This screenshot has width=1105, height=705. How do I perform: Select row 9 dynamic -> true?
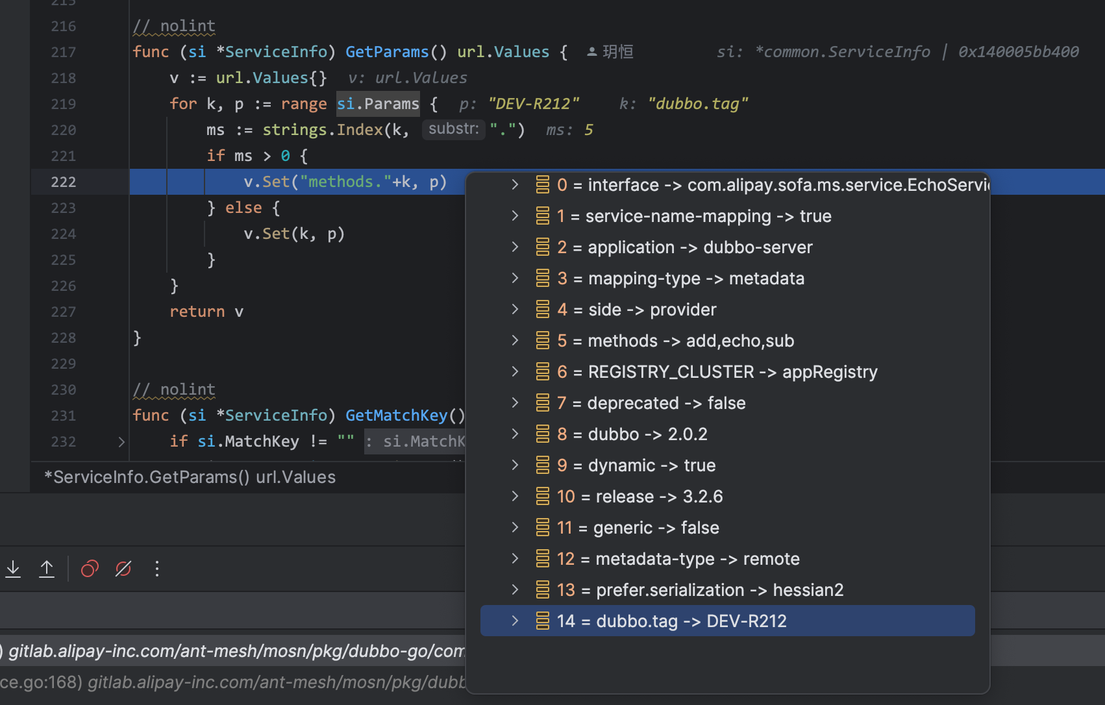[x=727, y=465]
